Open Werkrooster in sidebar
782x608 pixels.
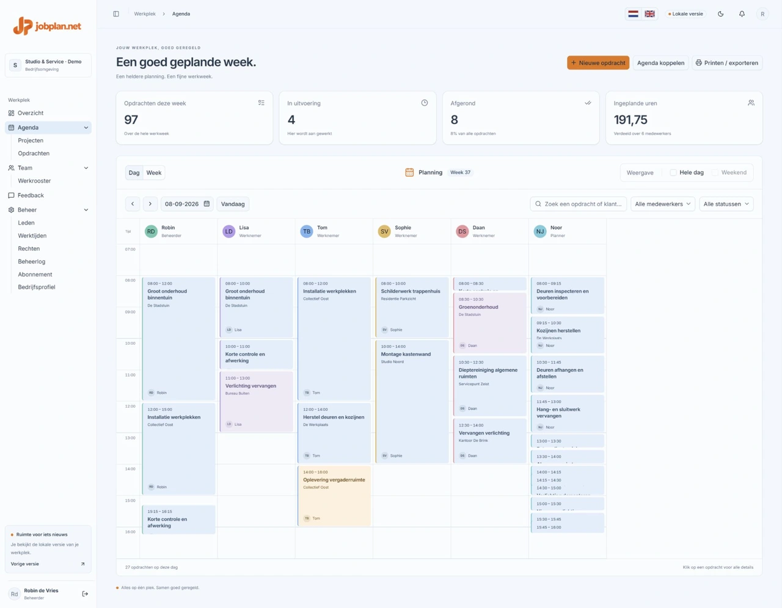34,181
